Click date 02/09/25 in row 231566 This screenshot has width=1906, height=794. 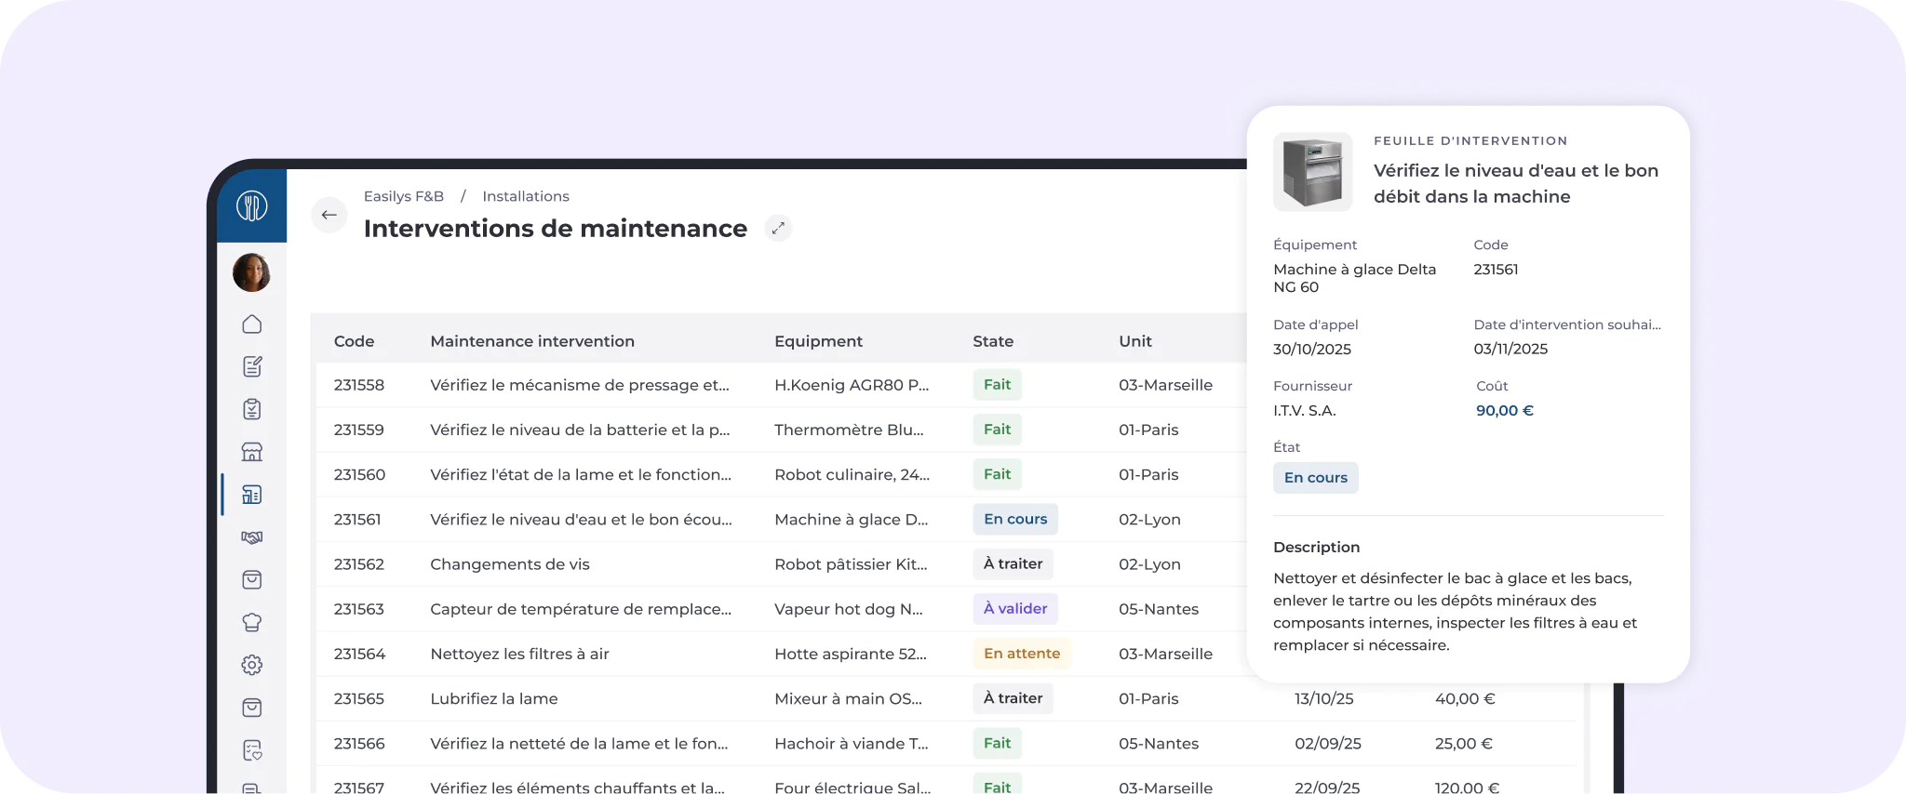click(1327, 744)
